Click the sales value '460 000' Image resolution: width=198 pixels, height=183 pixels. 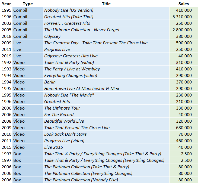184,141
